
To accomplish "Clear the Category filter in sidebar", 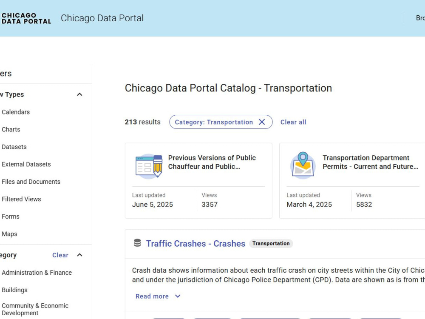I will 60,255.
